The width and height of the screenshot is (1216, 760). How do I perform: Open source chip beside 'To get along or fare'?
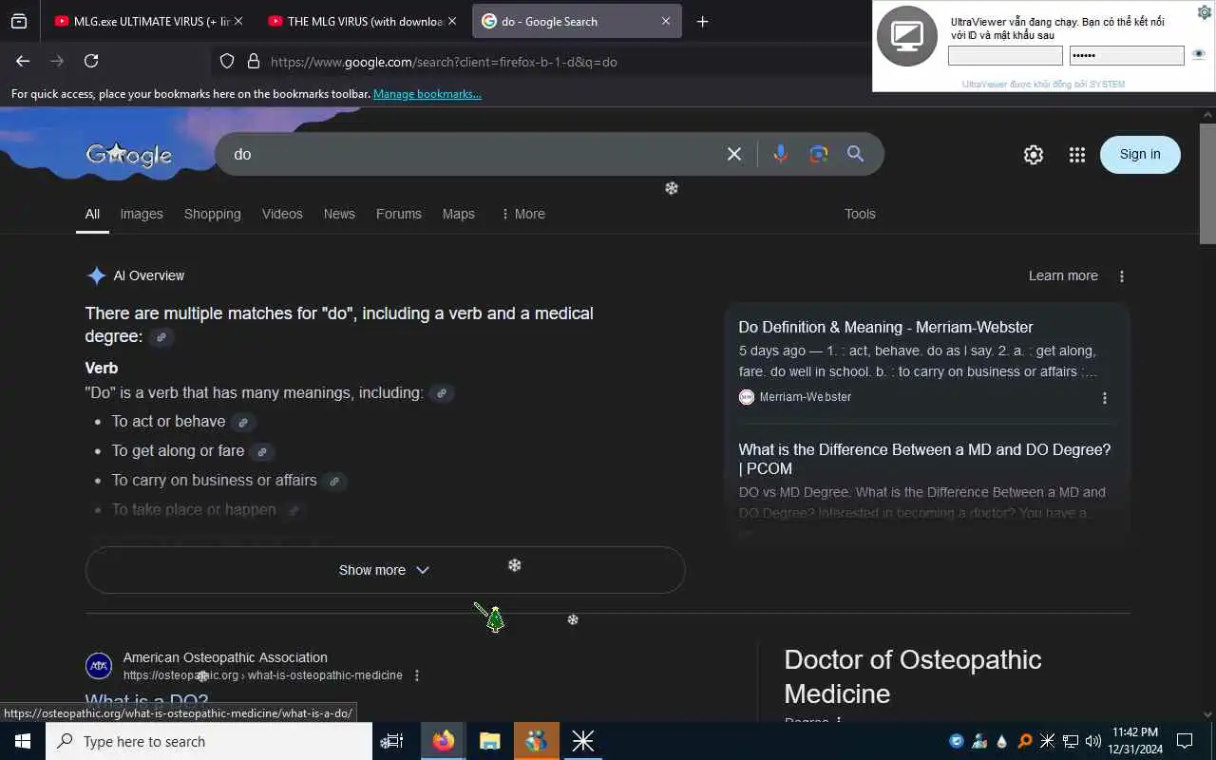point(262,452)
